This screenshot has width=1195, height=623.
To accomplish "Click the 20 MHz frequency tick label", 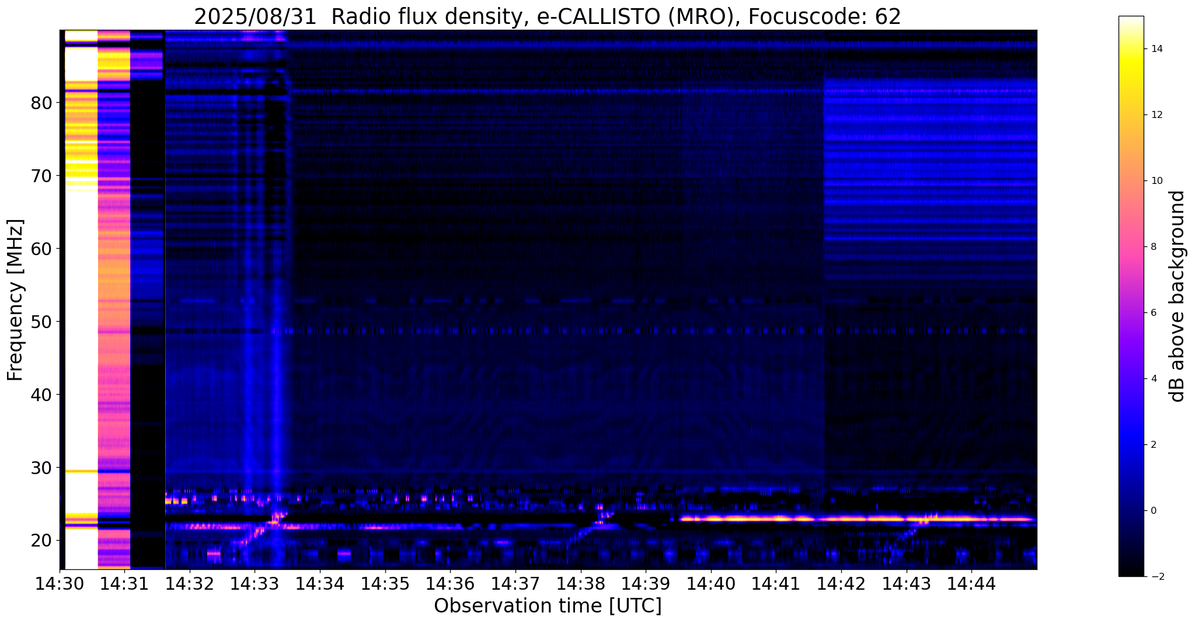I will point(41,541).
